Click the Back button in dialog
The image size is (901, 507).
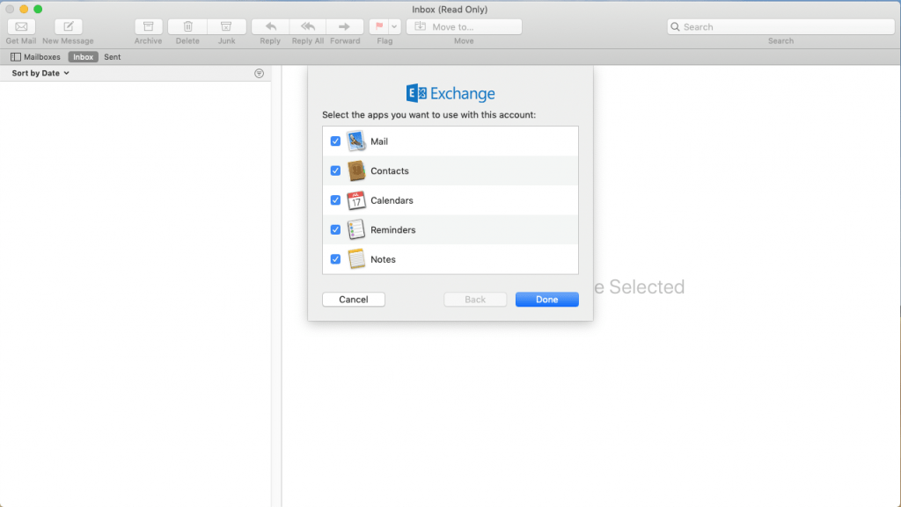(475, 300)
